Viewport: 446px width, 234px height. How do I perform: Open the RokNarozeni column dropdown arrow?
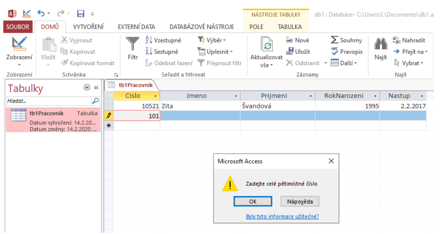click(375, 96)
